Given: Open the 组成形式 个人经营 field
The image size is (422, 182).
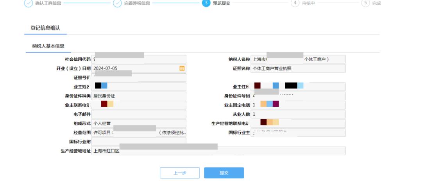Looking at the screenshot, I should pyautogui.click(x=139, y=124).
